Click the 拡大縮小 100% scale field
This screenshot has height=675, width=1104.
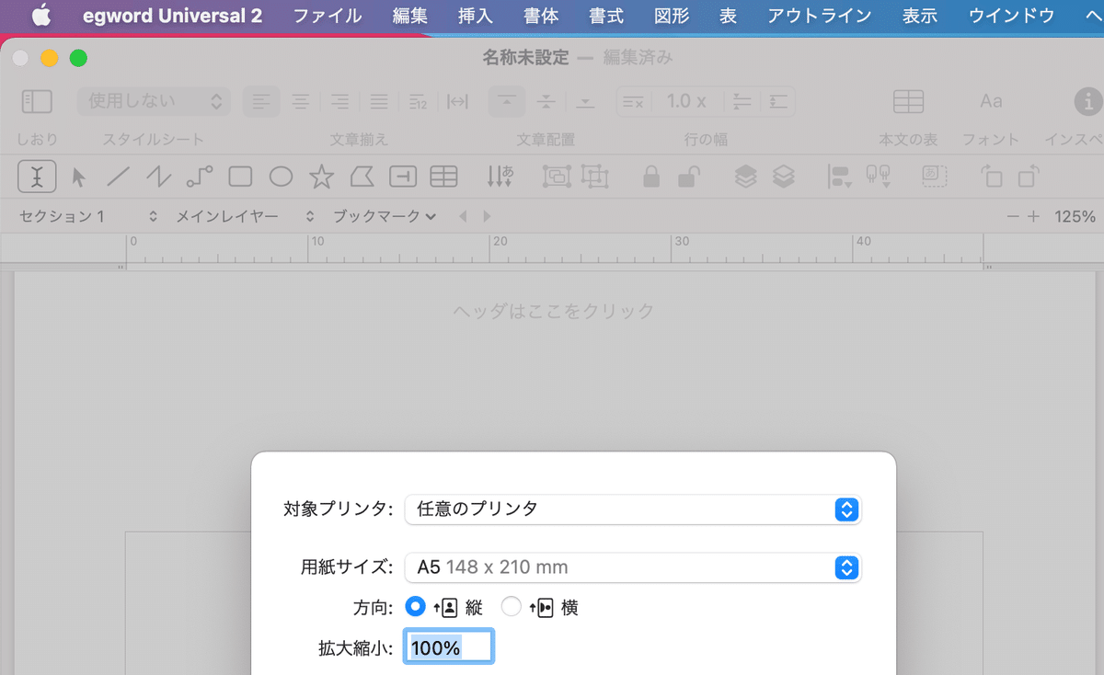point(449,647)
